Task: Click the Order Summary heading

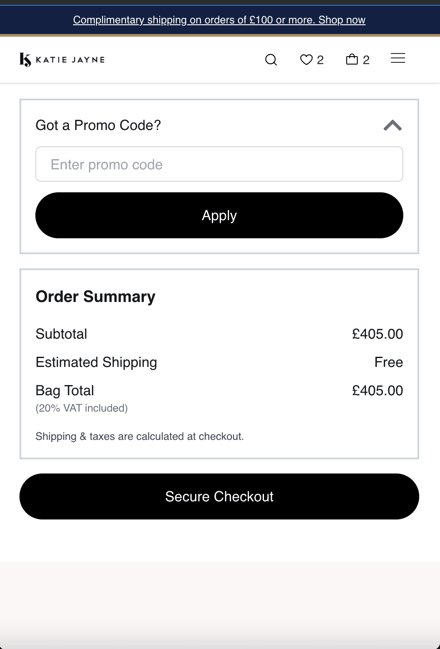Action: tap(96, 296)
